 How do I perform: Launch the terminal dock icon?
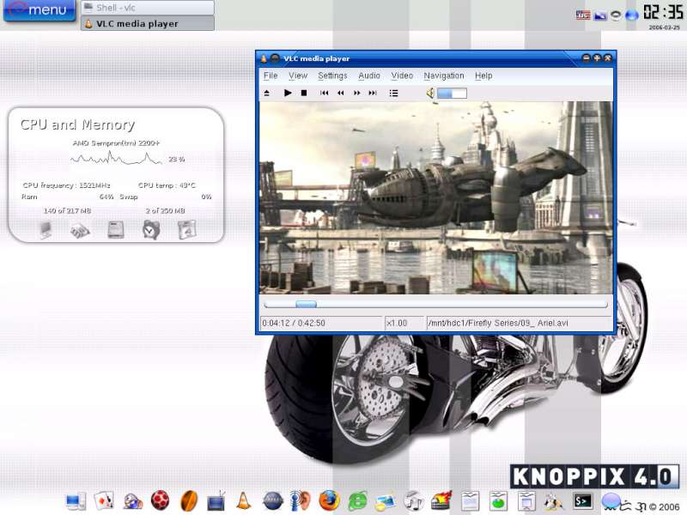(582, 500)
